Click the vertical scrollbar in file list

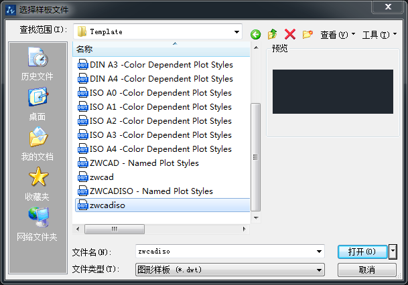(x=255, y=157)
